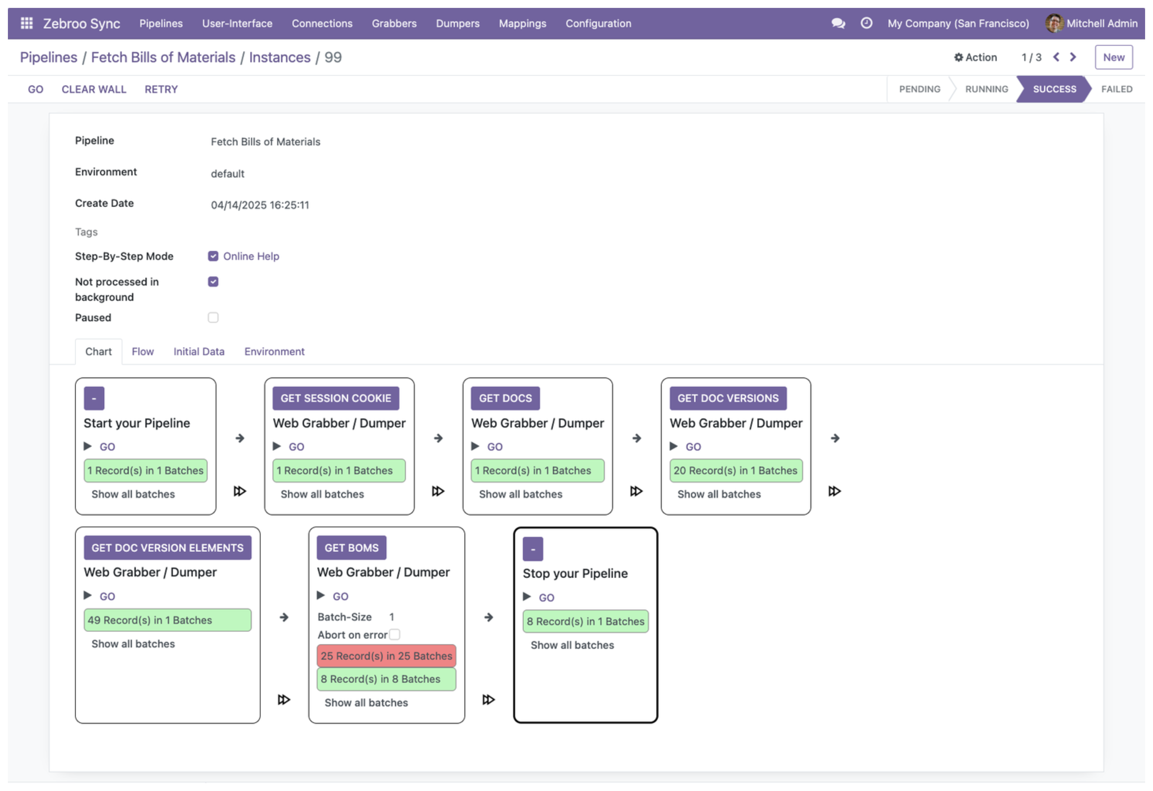1153x791 pixels.
Task: Click fast-forward icon after Get Session Cookie
Action: [x=438, y=491]
